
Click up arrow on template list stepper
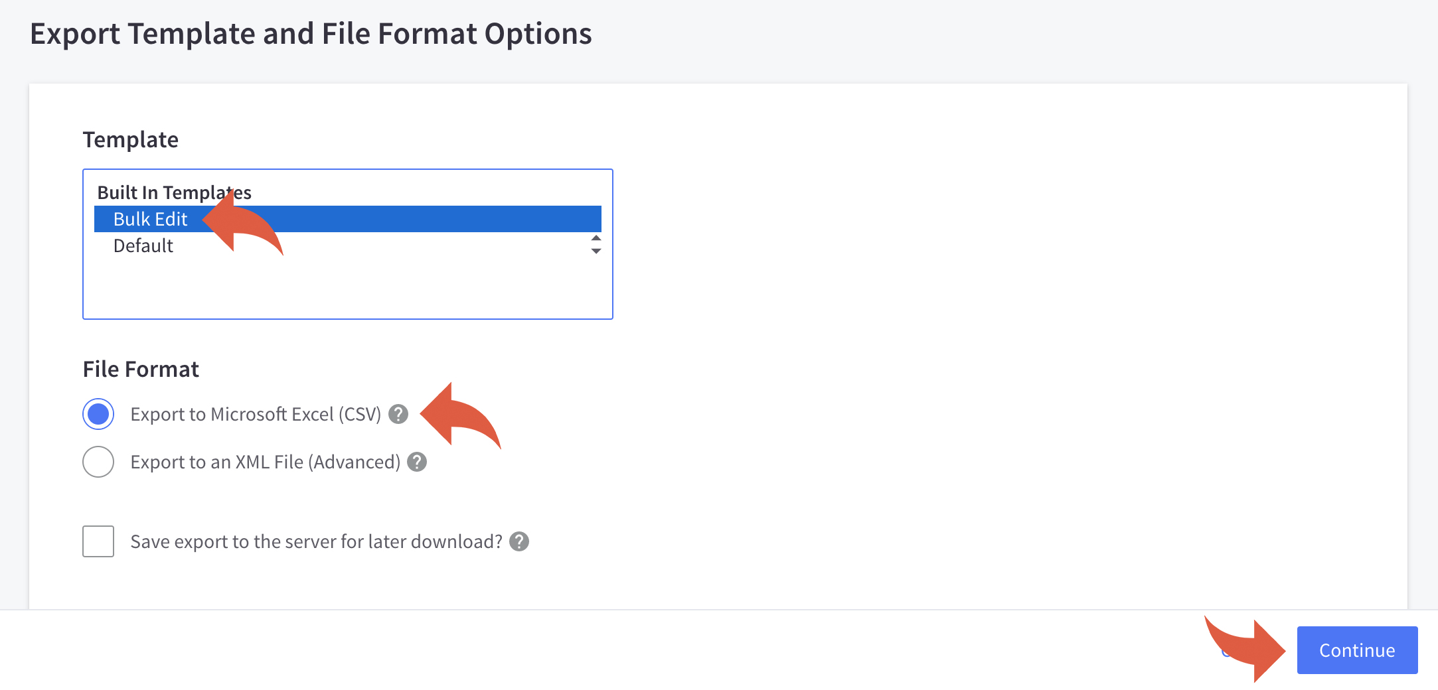596,238
